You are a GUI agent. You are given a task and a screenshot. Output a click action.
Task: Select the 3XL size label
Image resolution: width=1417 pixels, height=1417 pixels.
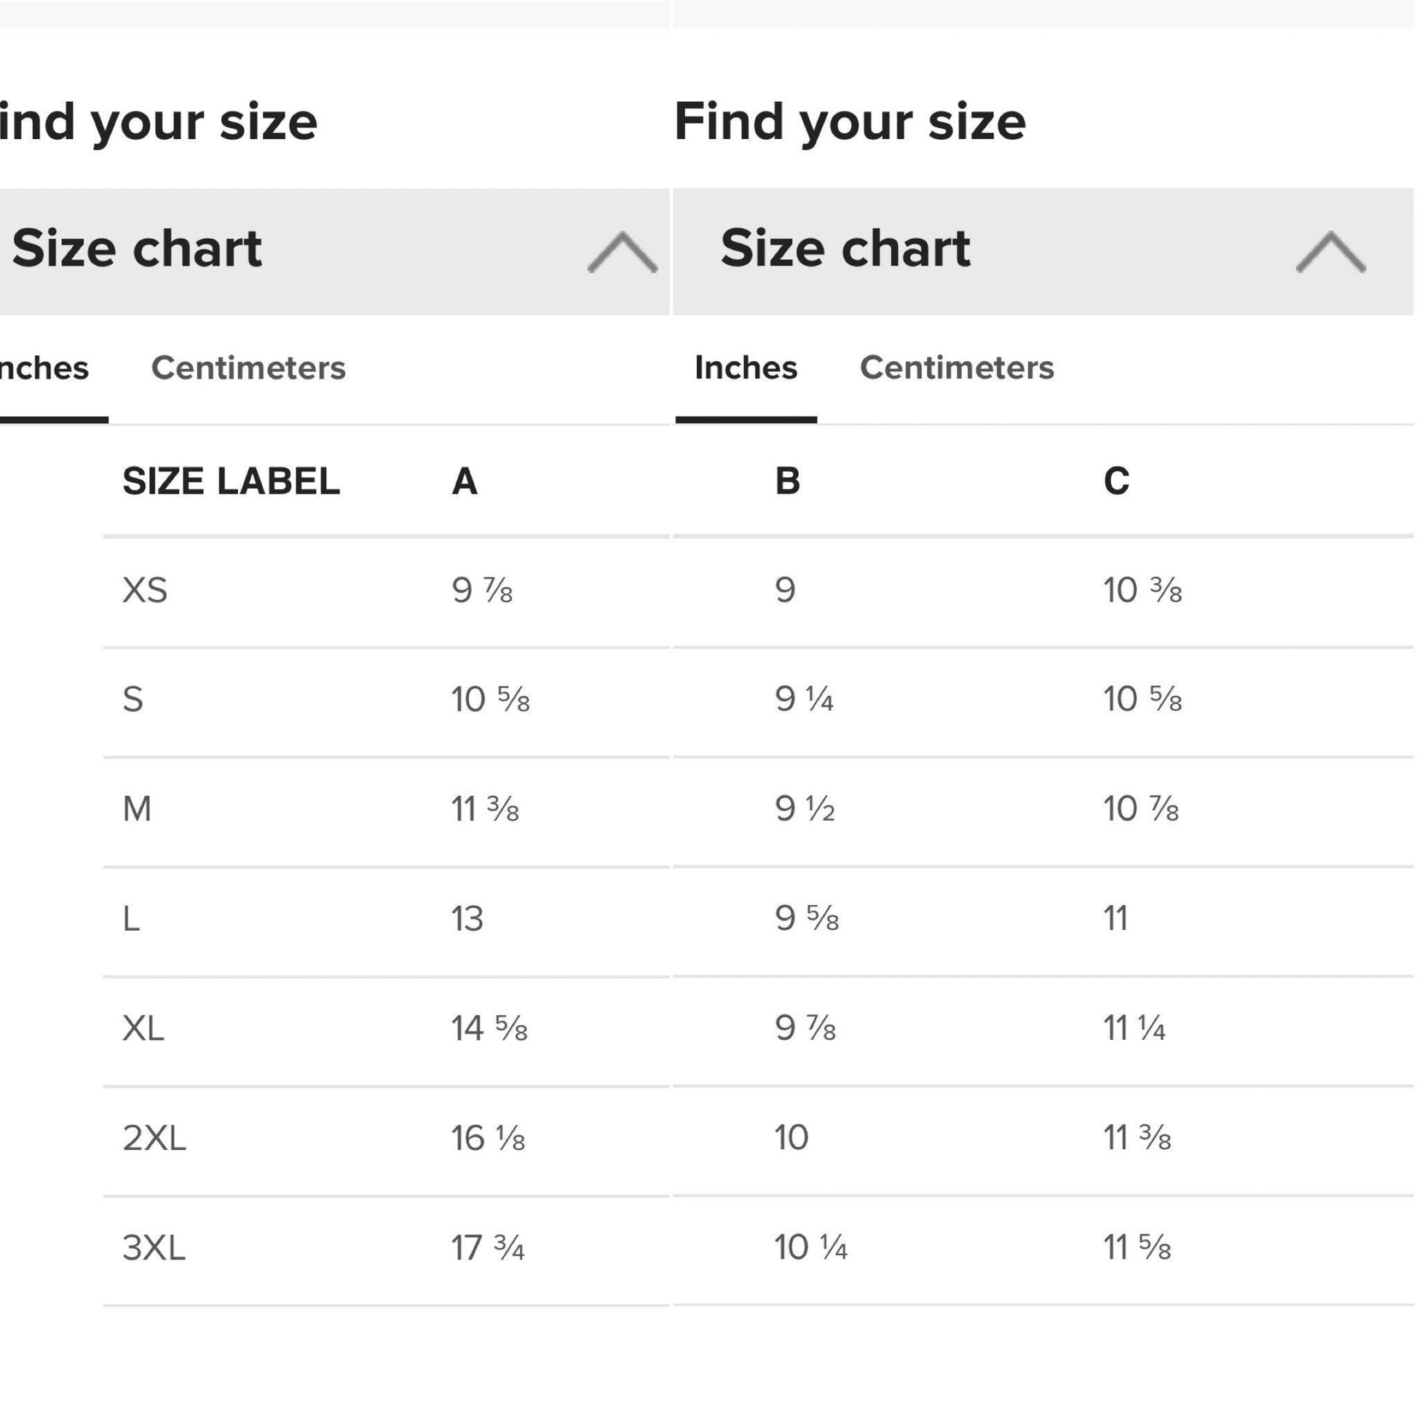click(154, 1247)
